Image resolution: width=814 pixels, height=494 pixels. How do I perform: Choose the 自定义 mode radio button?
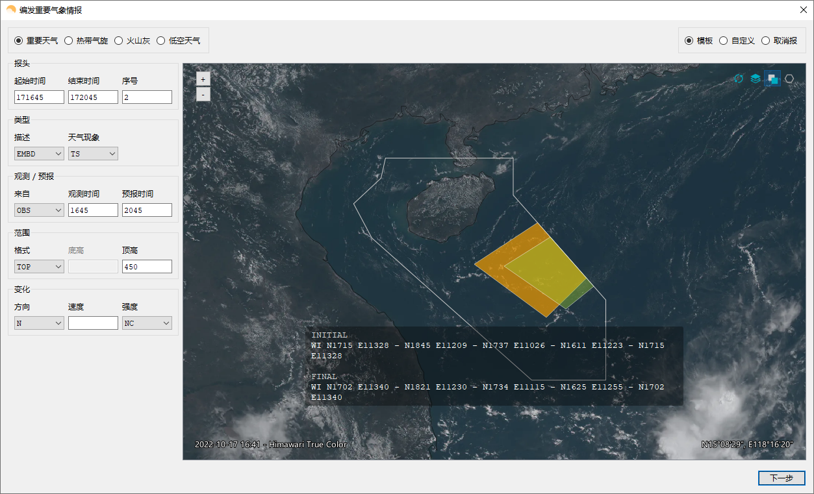point(737,40)
